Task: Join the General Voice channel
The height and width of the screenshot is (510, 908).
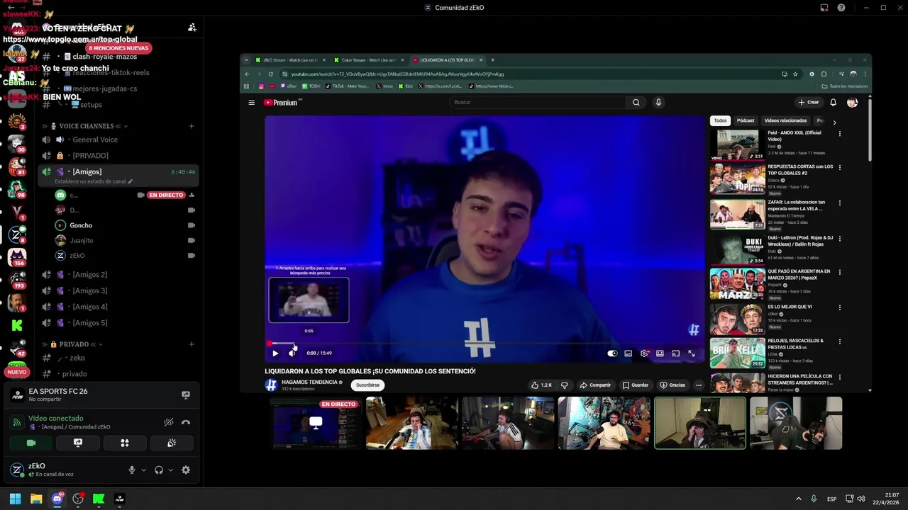Action: 117,140
